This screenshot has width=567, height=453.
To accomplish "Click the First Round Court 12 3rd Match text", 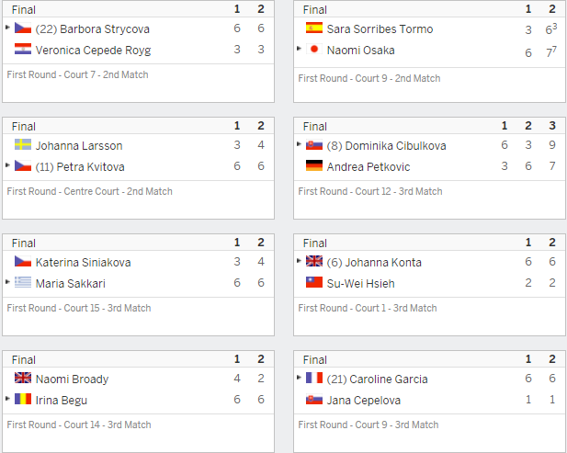I will pyautogui.click(x=370, y=191).
